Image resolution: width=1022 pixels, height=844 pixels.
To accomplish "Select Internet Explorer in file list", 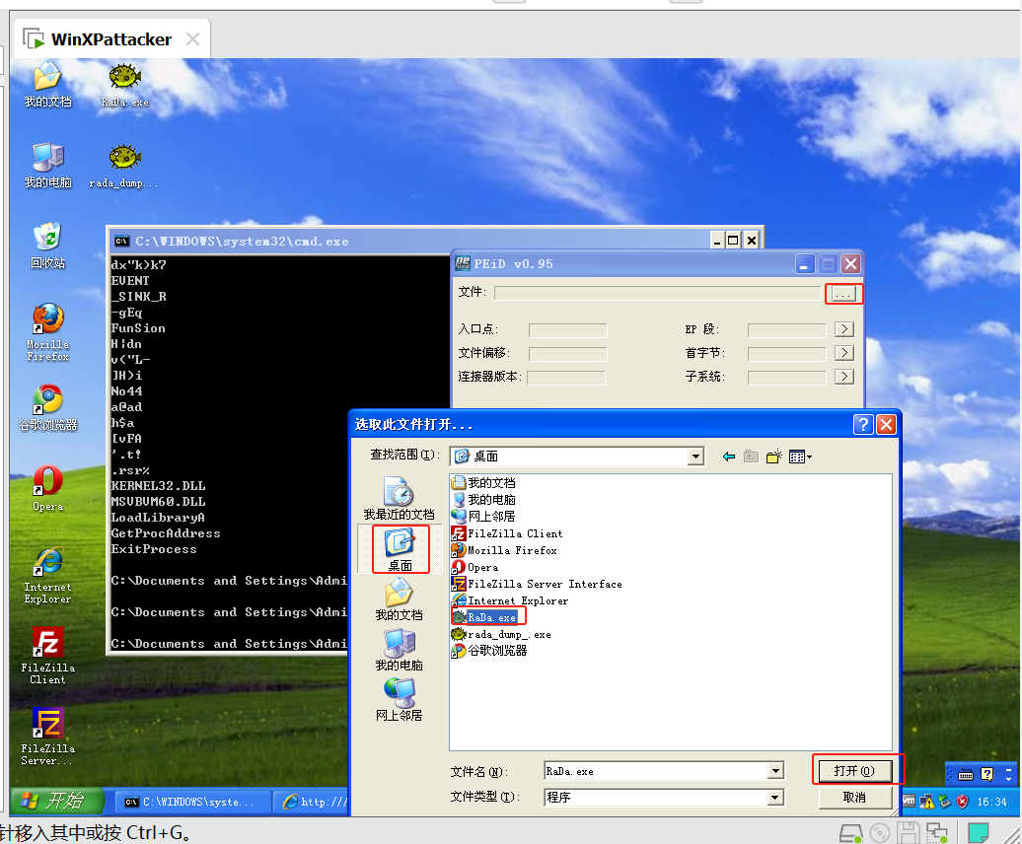I will [x=510, y=600].
